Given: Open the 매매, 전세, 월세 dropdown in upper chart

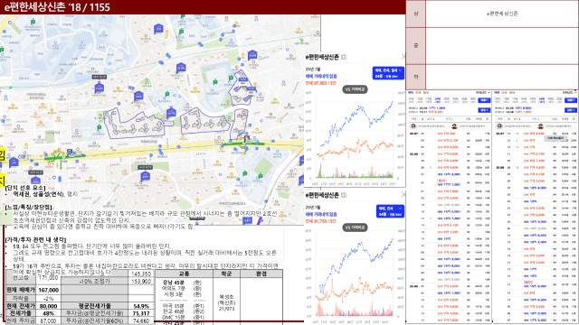Looking at the screenshot, I should (x=388, y=73).
